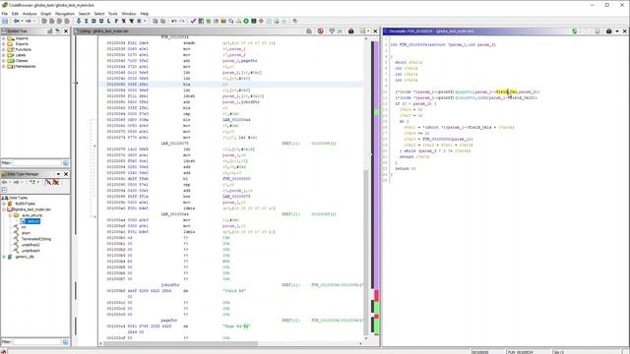Open the Select menu

(99, 14)
